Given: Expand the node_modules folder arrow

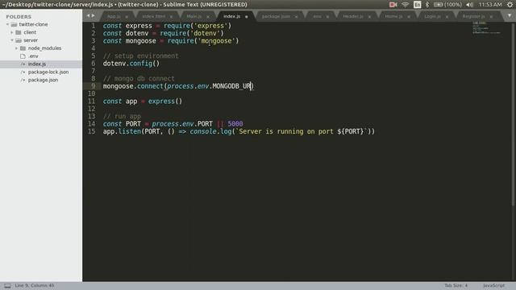Looking at the screenshot, I should click(x=16, y=48).
